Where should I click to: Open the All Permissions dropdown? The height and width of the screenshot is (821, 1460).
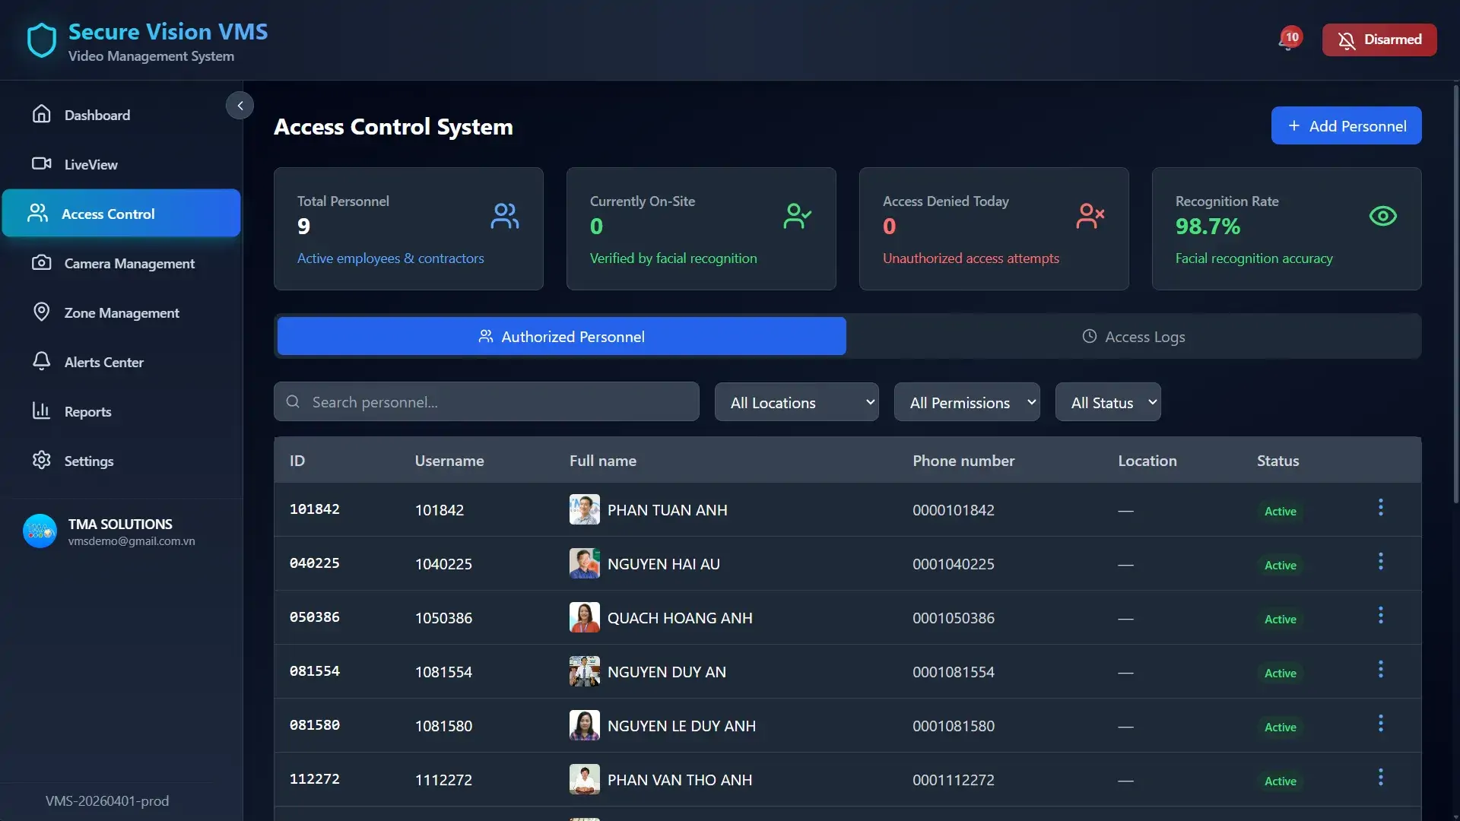(966, 403)
